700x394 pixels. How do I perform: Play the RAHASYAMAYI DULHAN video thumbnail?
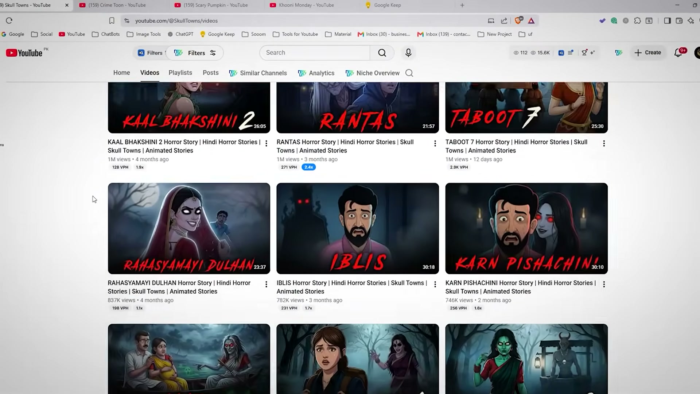point(189,228)
